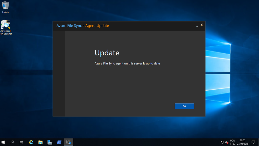
Task: Open File Explorer from the taskbar
Action: 40,142
